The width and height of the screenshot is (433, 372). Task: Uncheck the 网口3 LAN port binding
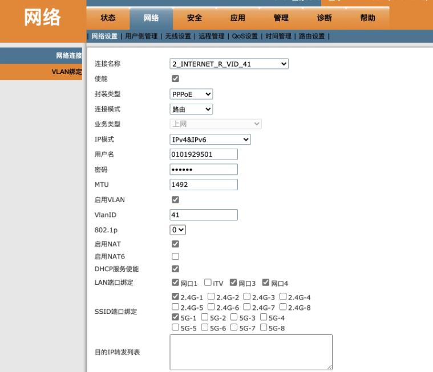click(x=233, y=283)
